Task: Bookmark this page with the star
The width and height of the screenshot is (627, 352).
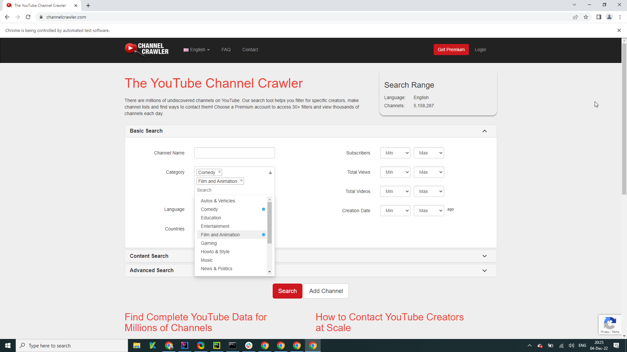Action: click(x=586, y=17)
